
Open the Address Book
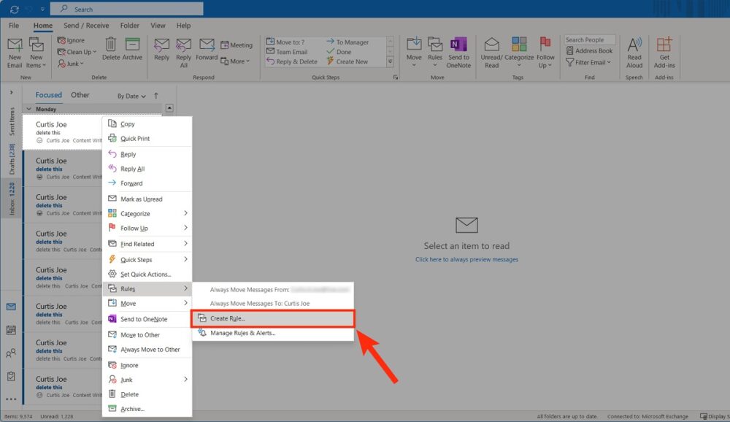pos(591,51)
